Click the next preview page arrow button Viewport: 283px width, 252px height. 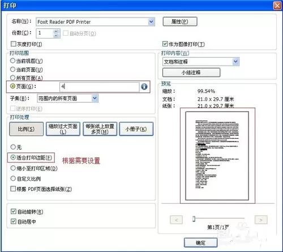(261, 220)
